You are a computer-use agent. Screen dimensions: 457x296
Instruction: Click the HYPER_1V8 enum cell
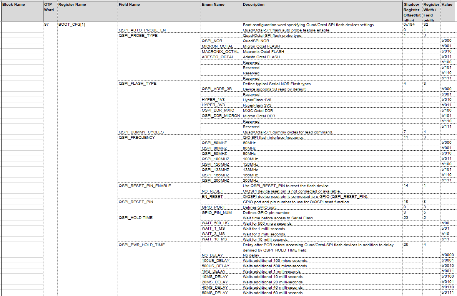[x=221, y=100]
